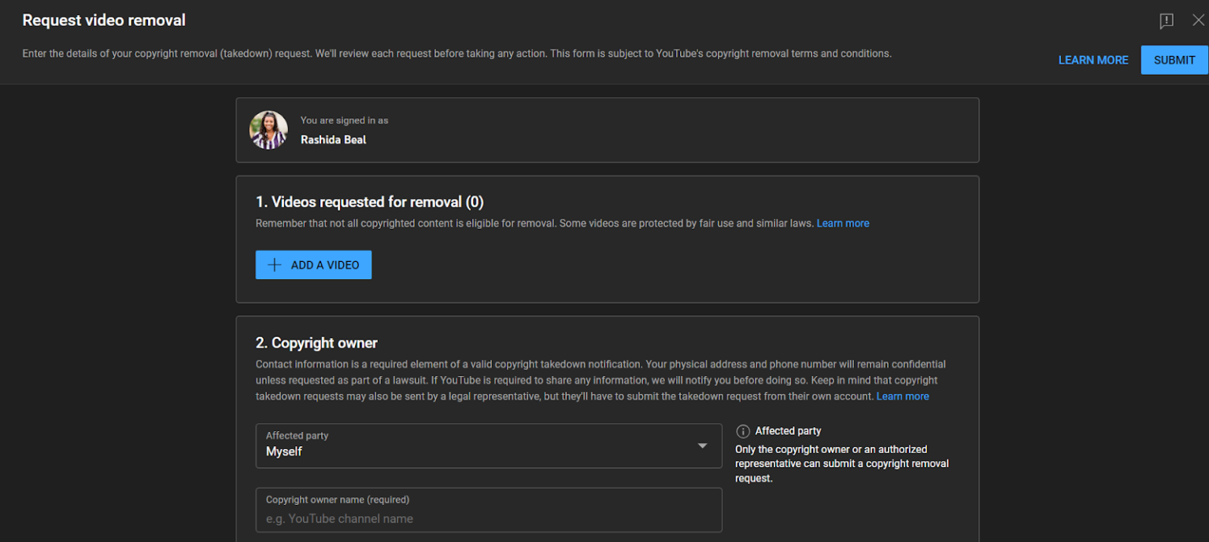Click the info icon beside Affected party
1209x542 pixels.
point(742,431)
